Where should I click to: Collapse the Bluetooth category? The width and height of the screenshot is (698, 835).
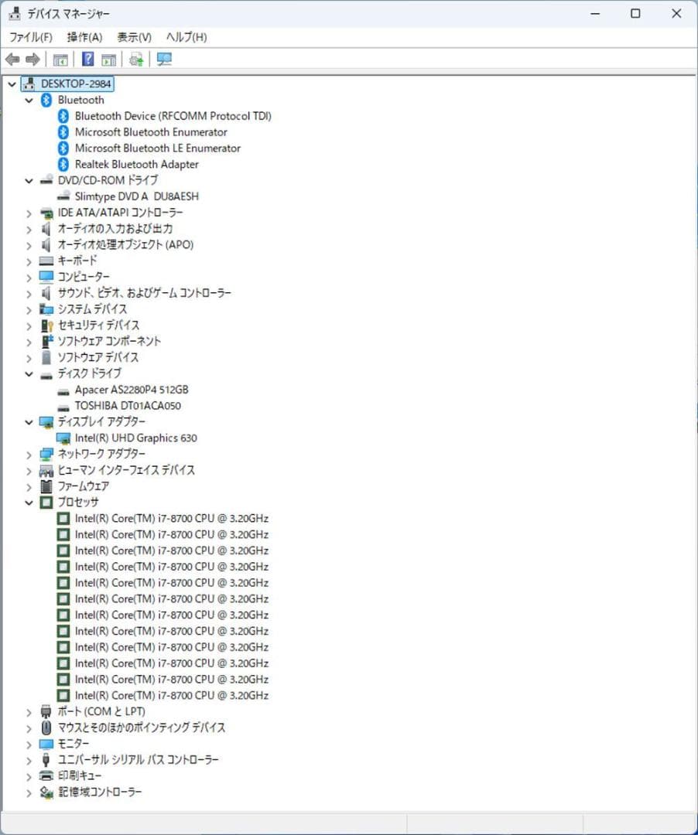tap(29, 100)
